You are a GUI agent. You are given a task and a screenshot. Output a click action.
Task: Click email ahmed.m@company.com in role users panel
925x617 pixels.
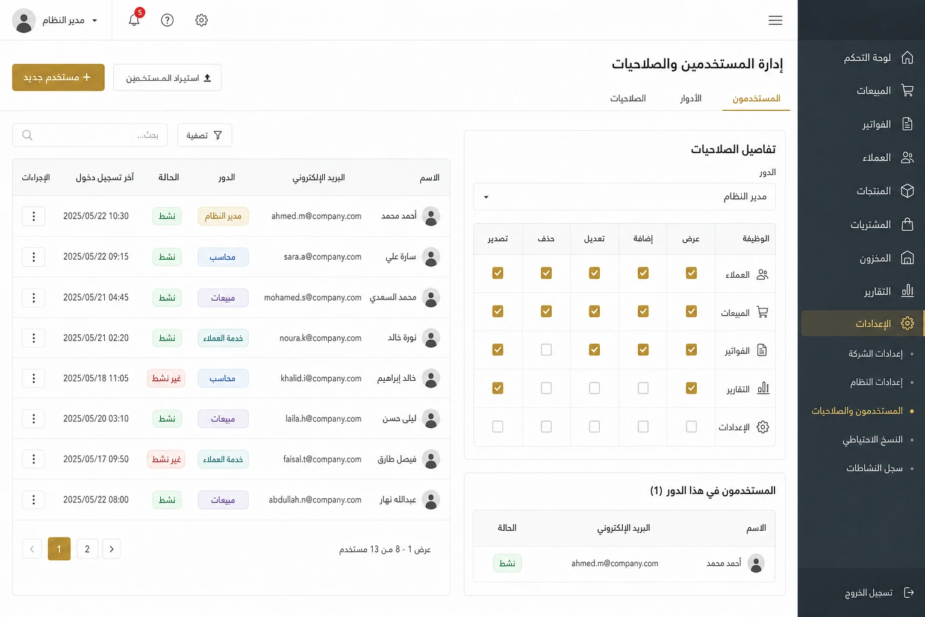615,563
